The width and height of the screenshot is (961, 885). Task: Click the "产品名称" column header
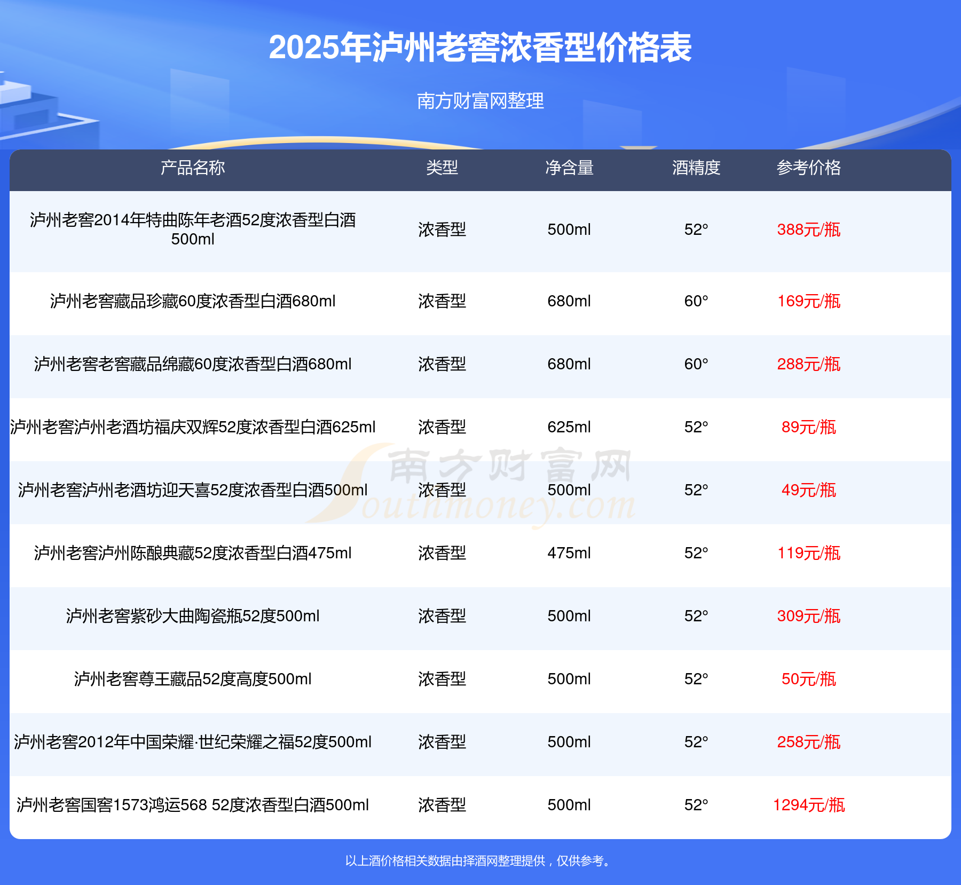click(193, 168)
